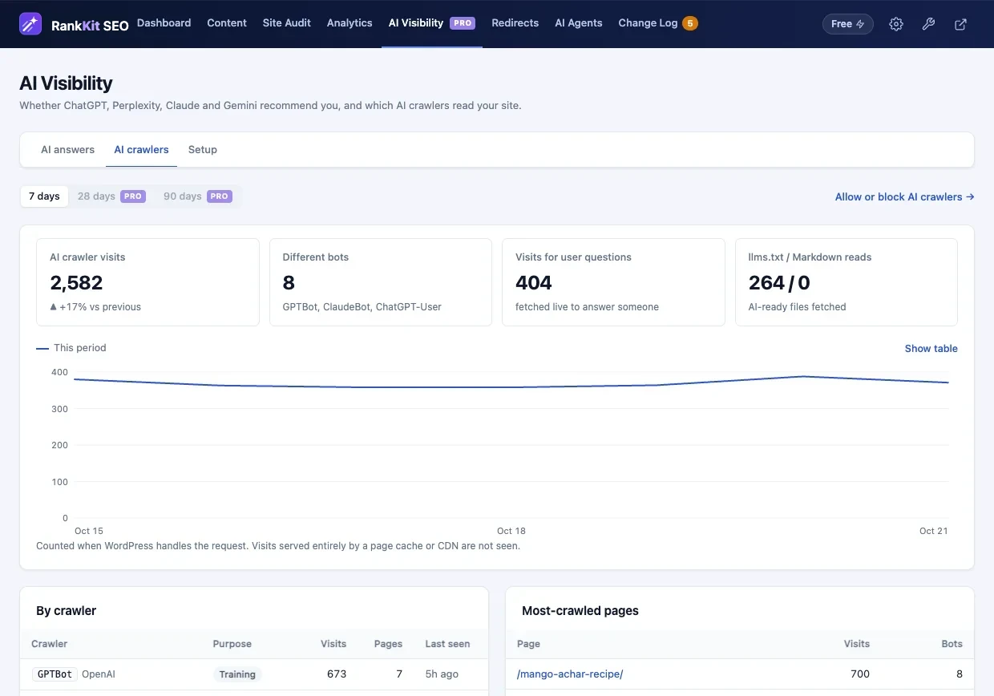The width and height of the screenshot is (994, 696).
Task: Click Show table above the chart
Action: 931,349
